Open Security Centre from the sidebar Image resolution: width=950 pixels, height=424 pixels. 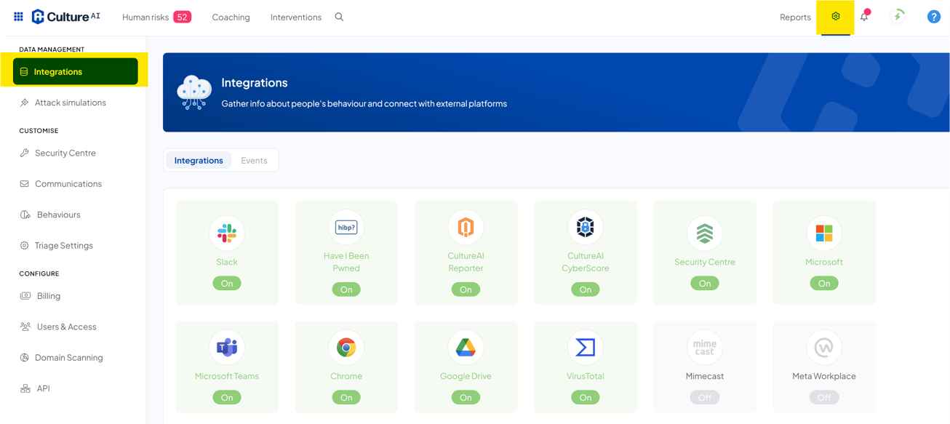tap(25, 153)
